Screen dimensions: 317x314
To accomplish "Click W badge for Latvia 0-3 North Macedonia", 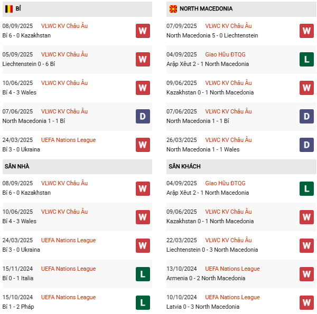I will pyautogui.click(x=306, y=302).
